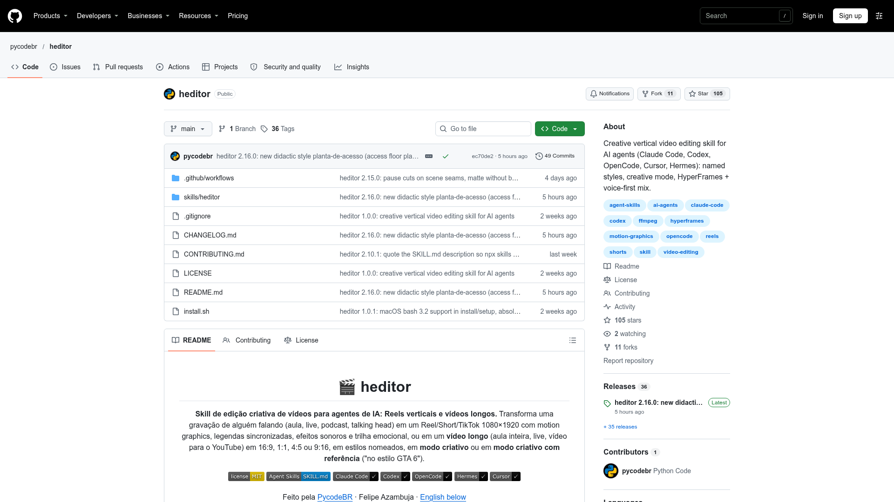Image resolution: width=894 pixels, height=502 pixels.
Task: Fork the heditor repository
Action: coord(659,94)
